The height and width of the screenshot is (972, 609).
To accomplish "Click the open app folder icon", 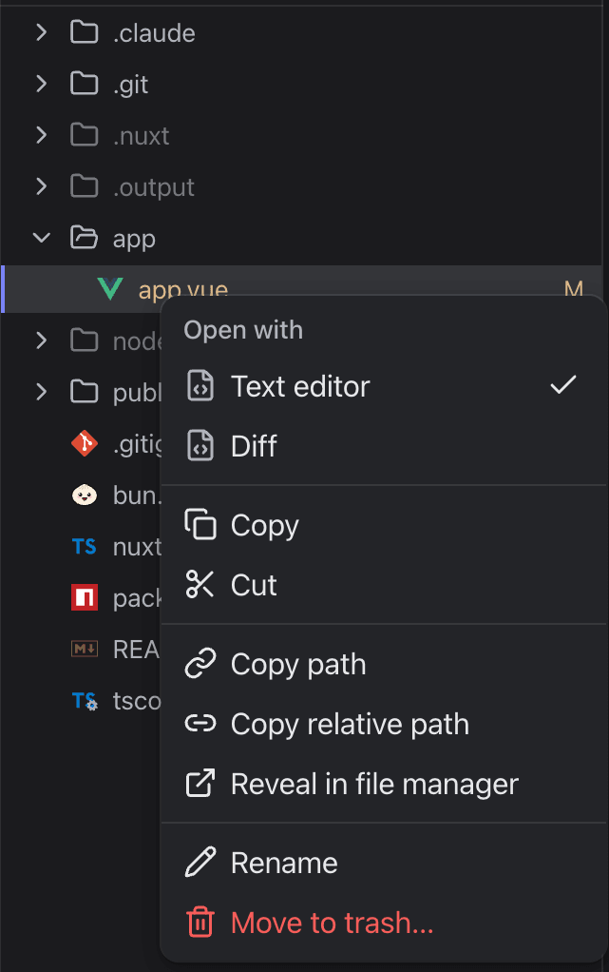I will click(x=85, y=238).
